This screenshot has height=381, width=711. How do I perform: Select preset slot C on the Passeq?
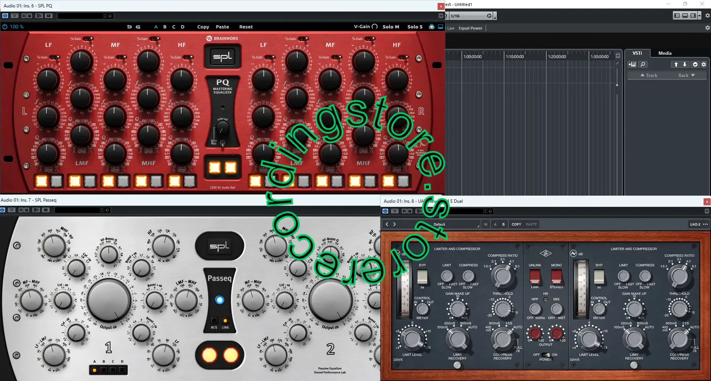pos(113,370)
